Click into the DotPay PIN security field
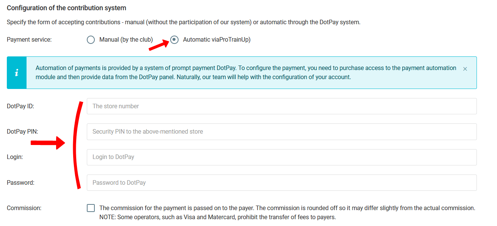Screen dimensions: 497x226 point(281,132)
